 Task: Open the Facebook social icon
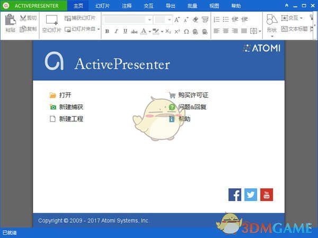tap(235, 195)
